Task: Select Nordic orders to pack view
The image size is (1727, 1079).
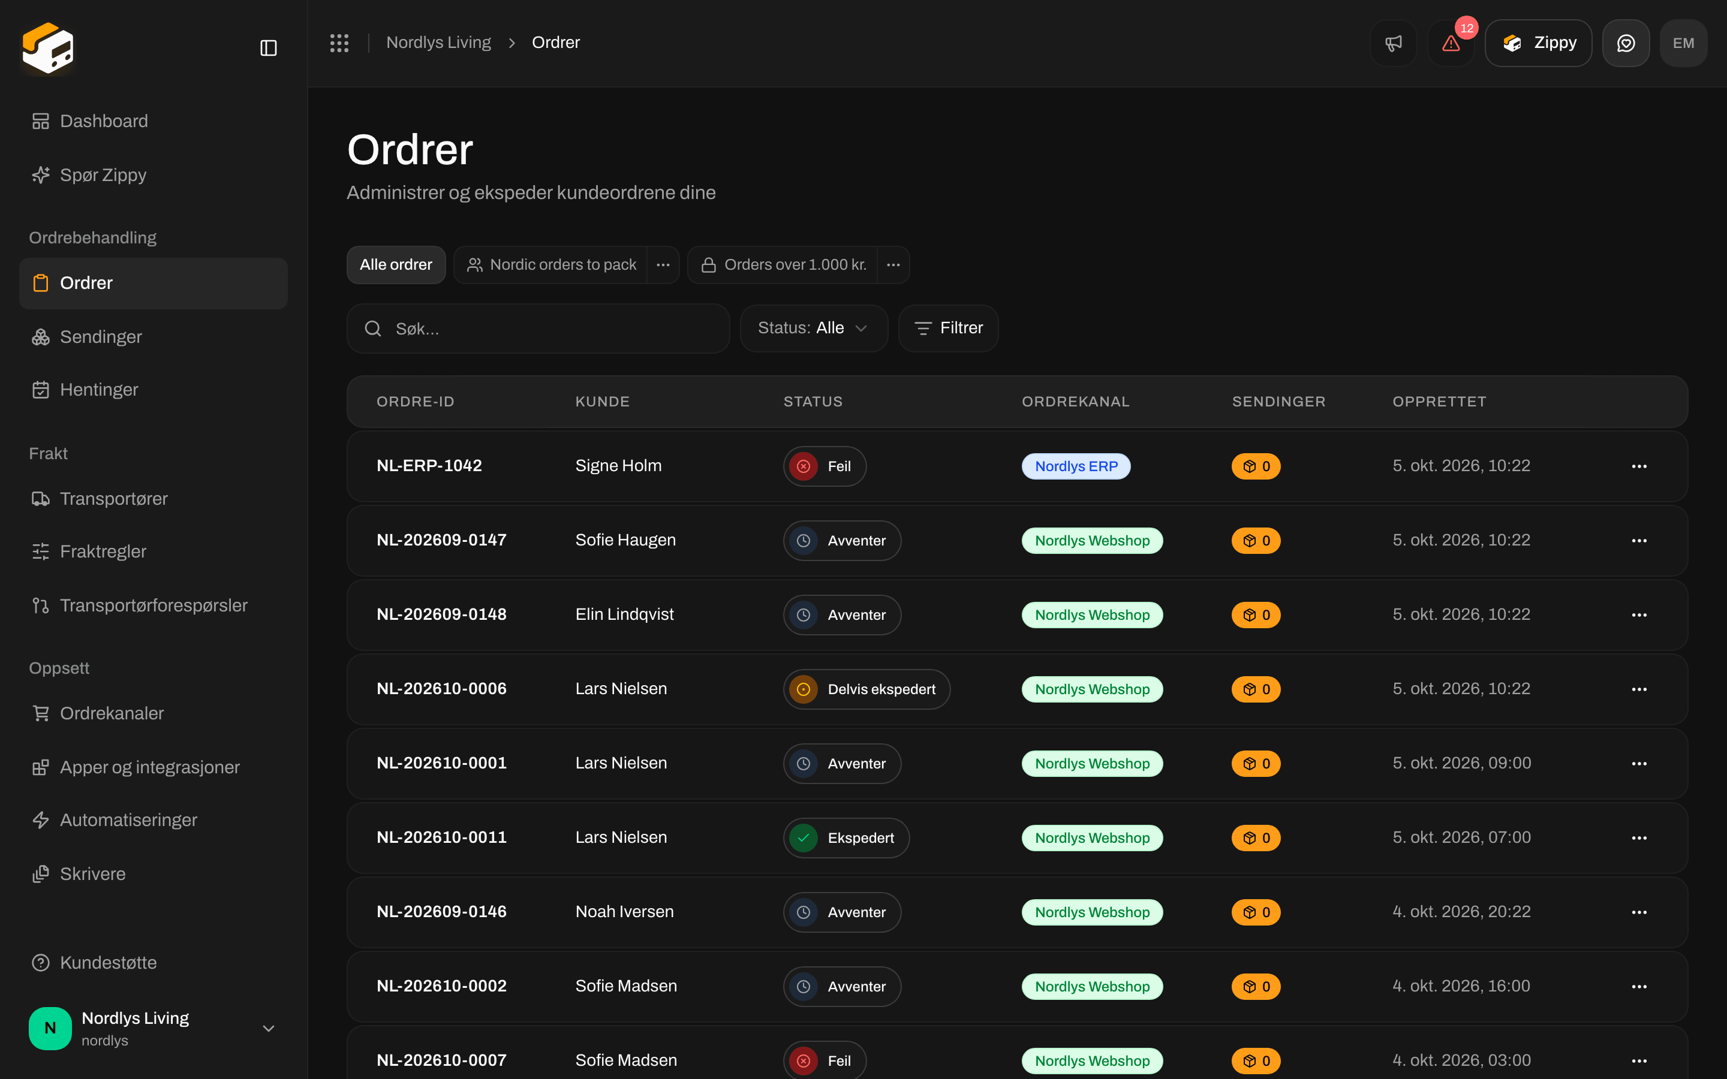Action: [551, 265]
